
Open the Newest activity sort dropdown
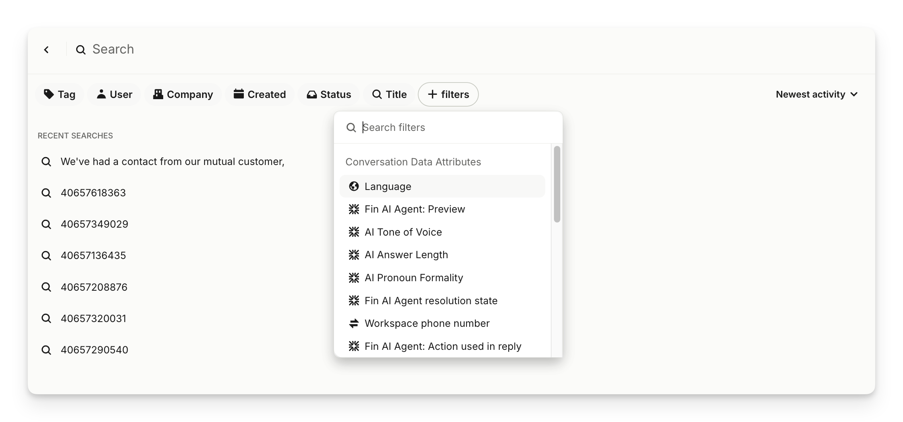pyautogui.click(x=816, y=94)
